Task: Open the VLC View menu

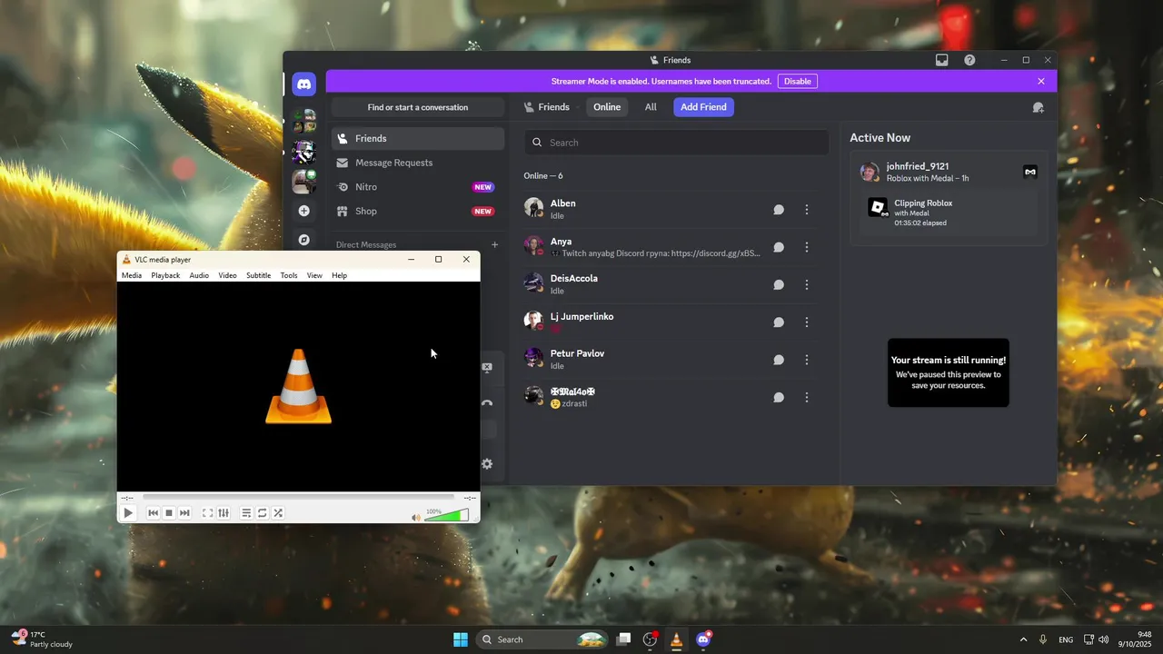Action: 314,275
